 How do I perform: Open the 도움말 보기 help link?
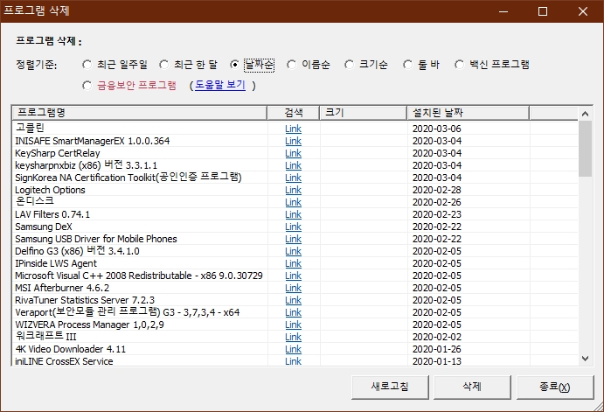tap(220, 85)
